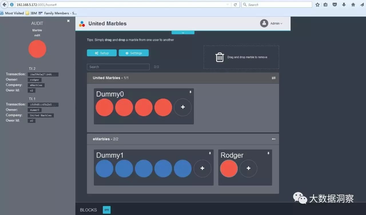This screenshot has height=215, width=366.
Task: Open the IBM bookmarks folder
Action: 31,13
